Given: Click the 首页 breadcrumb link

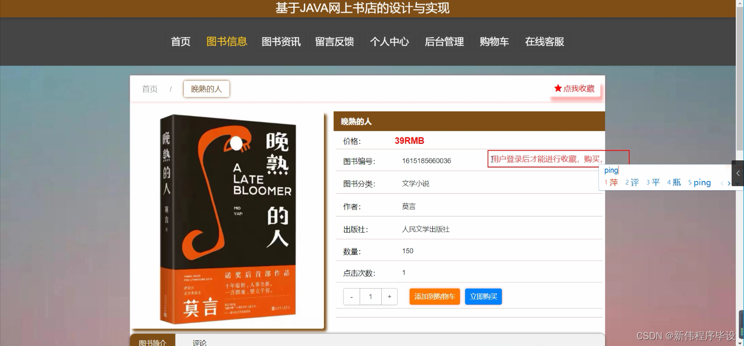Looking at the screenshot, I should 149,89.
